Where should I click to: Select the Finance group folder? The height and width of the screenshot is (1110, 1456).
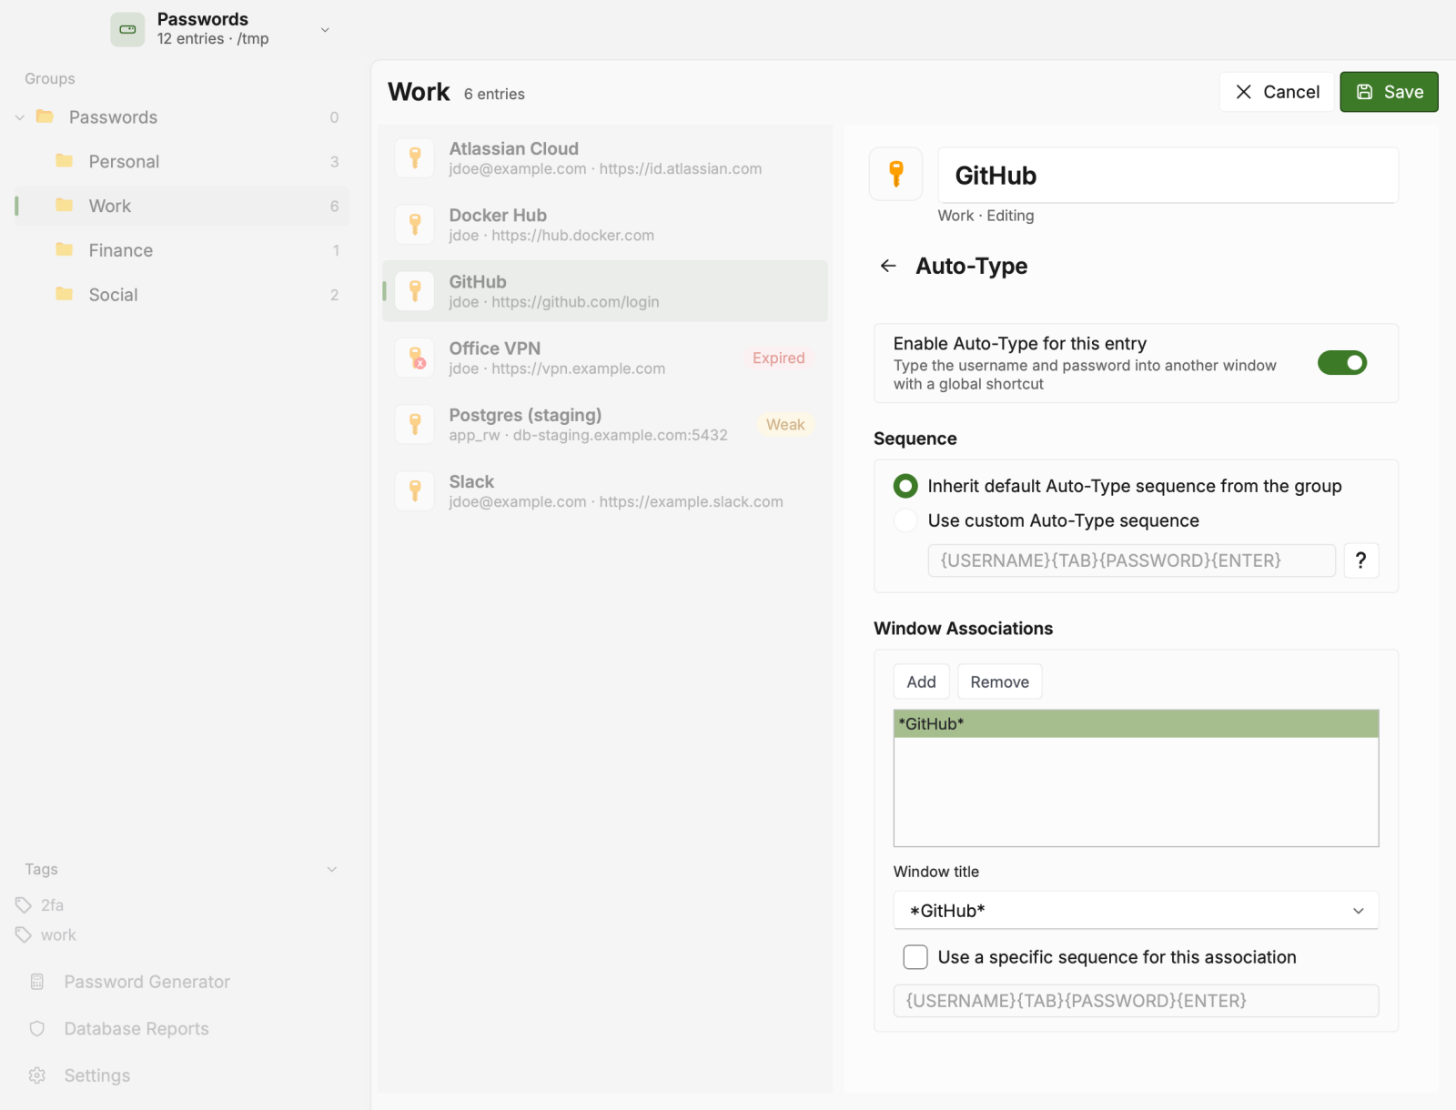(x=182, y=250)
